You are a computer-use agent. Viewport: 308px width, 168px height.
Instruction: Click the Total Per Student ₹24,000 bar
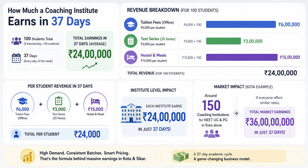click(59, 134)
